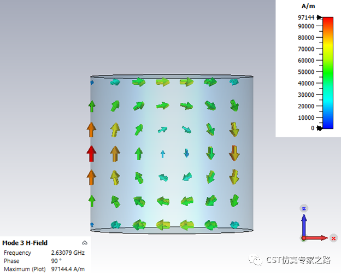Click the 97144 legend maximum label

[306, 17]
